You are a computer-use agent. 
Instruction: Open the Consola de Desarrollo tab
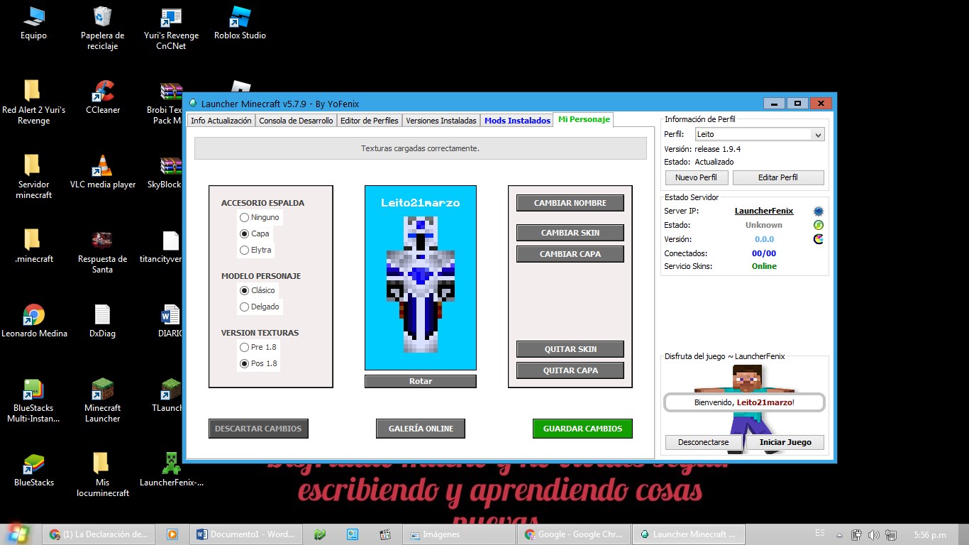tap(296, 121)
